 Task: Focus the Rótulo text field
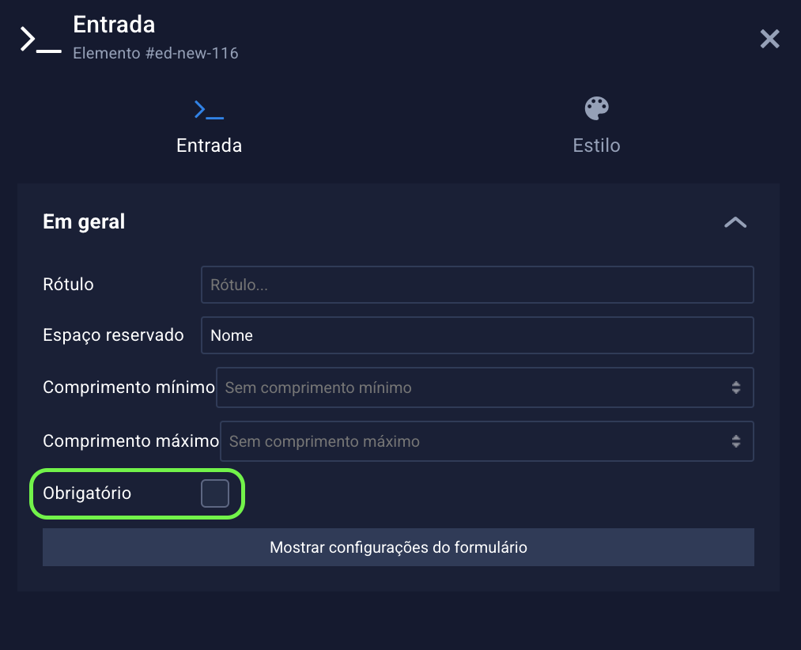click(x=477, y=285)
